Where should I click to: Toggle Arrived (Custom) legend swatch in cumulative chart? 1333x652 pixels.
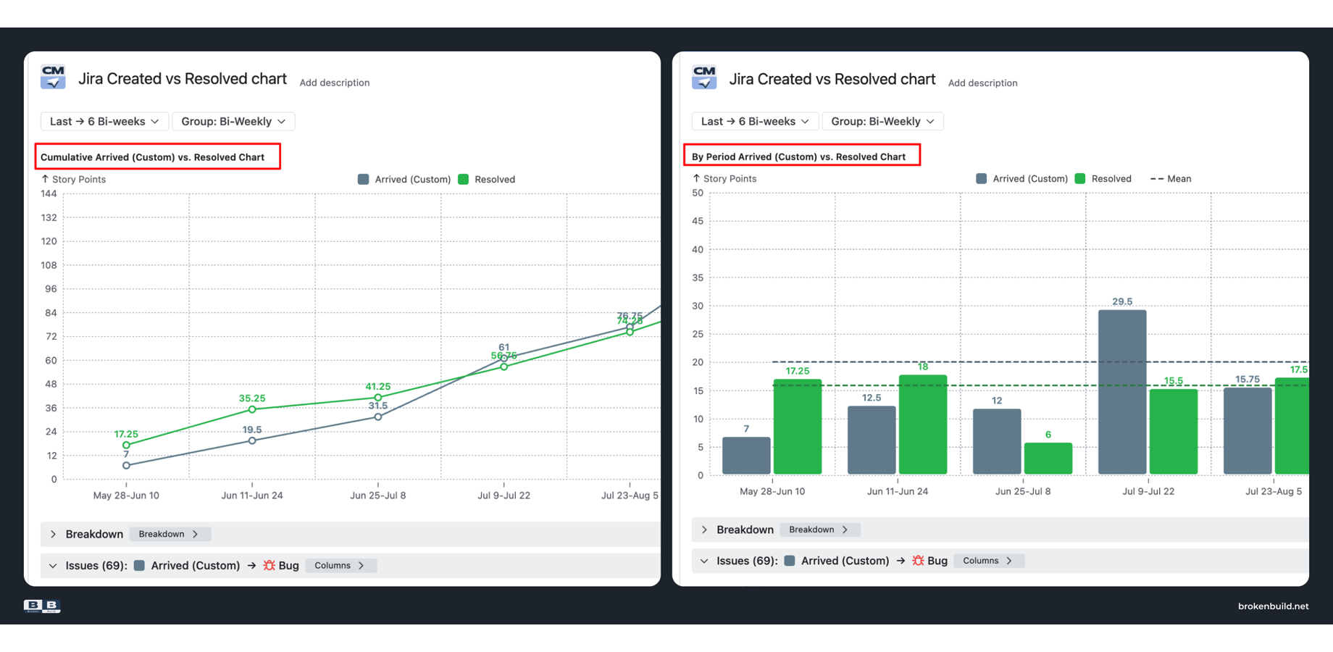pos(363,180)
